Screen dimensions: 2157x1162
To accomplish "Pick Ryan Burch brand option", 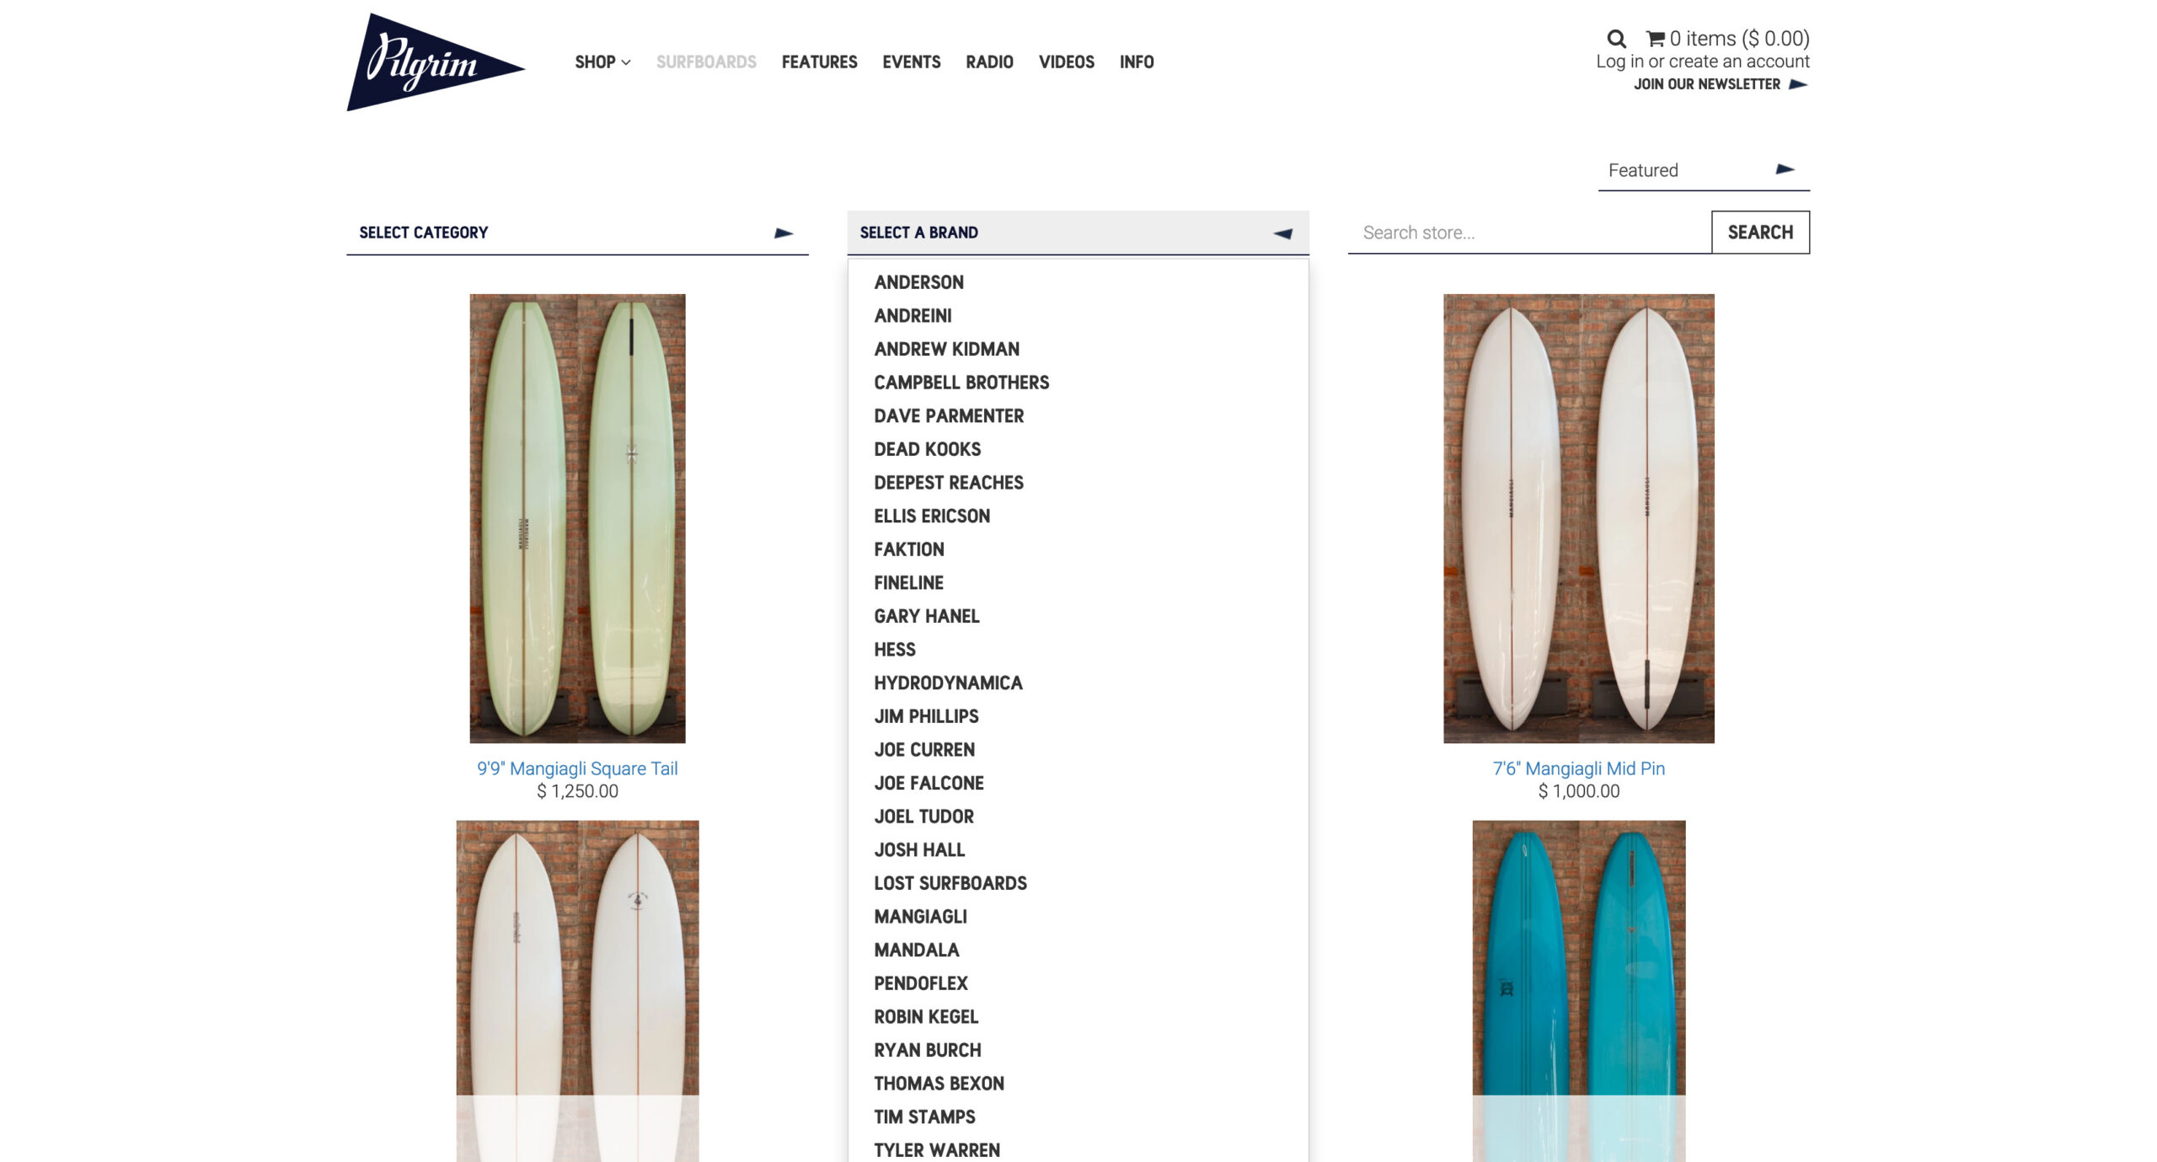I will [x=927, y=1050].
